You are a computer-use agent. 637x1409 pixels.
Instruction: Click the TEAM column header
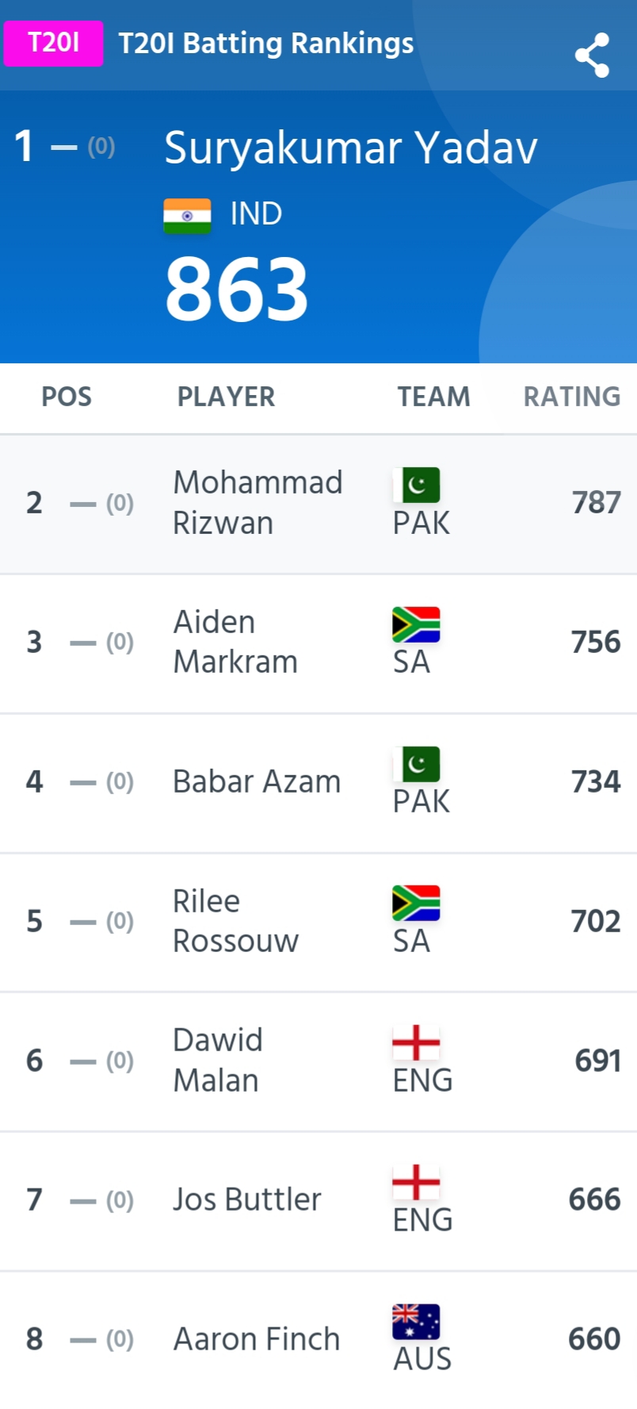pyautogui.click(x=433, y=396)
